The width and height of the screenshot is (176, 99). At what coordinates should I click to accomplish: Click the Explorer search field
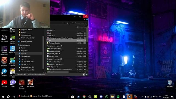click(79, 23)
